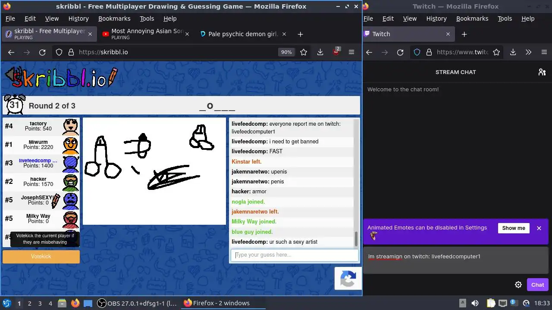Open the 90% zoom level indicator
Screen dimensions: 552x310
coord(286,52)
